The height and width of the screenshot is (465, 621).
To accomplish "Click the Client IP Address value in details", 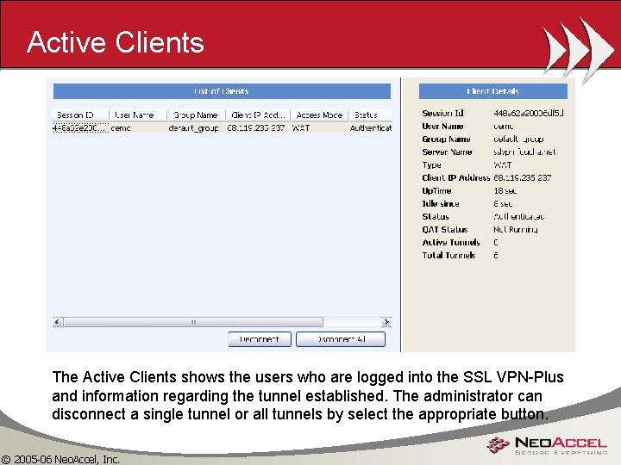I will [x=523, y=178].
